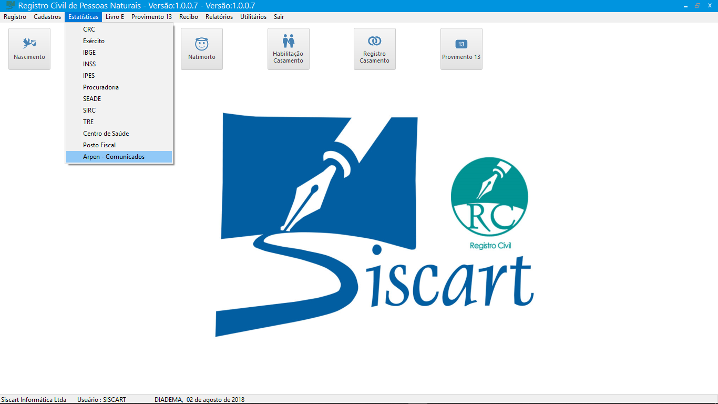
Task: Open the Recibo menu
Action: [x=189, y=17]
